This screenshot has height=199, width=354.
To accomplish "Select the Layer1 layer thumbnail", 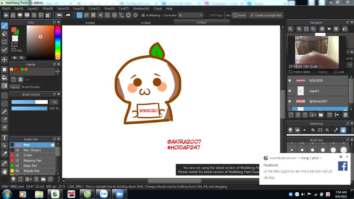I will click(x=300, y=91).
